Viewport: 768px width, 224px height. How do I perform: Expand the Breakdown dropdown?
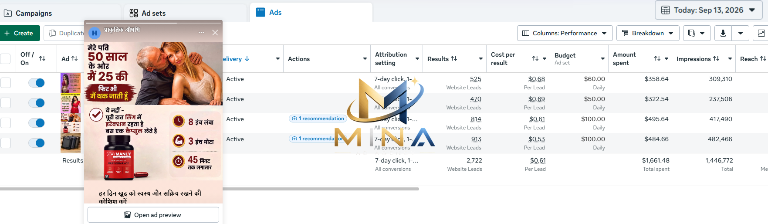click(x=647, y=33)
